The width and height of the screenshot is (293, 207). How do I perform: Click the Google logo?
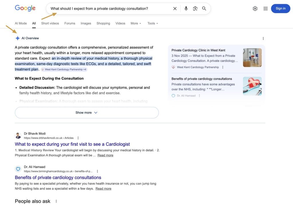tap(25, 8)
